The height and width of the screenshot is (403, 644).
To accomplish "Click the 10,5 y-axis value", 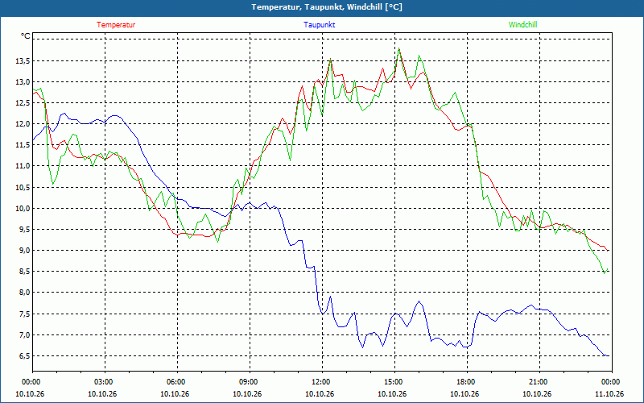I will point(23,187).
